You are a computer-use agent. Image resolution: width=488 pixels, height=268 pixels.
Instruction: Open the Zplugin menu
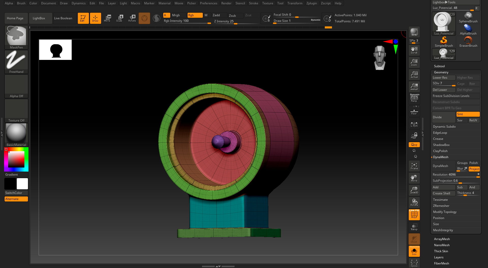[x=311, y=3]
